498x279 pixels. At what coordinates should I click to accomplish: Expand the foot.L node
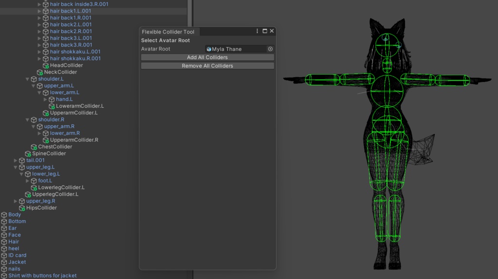pos(28,181)
